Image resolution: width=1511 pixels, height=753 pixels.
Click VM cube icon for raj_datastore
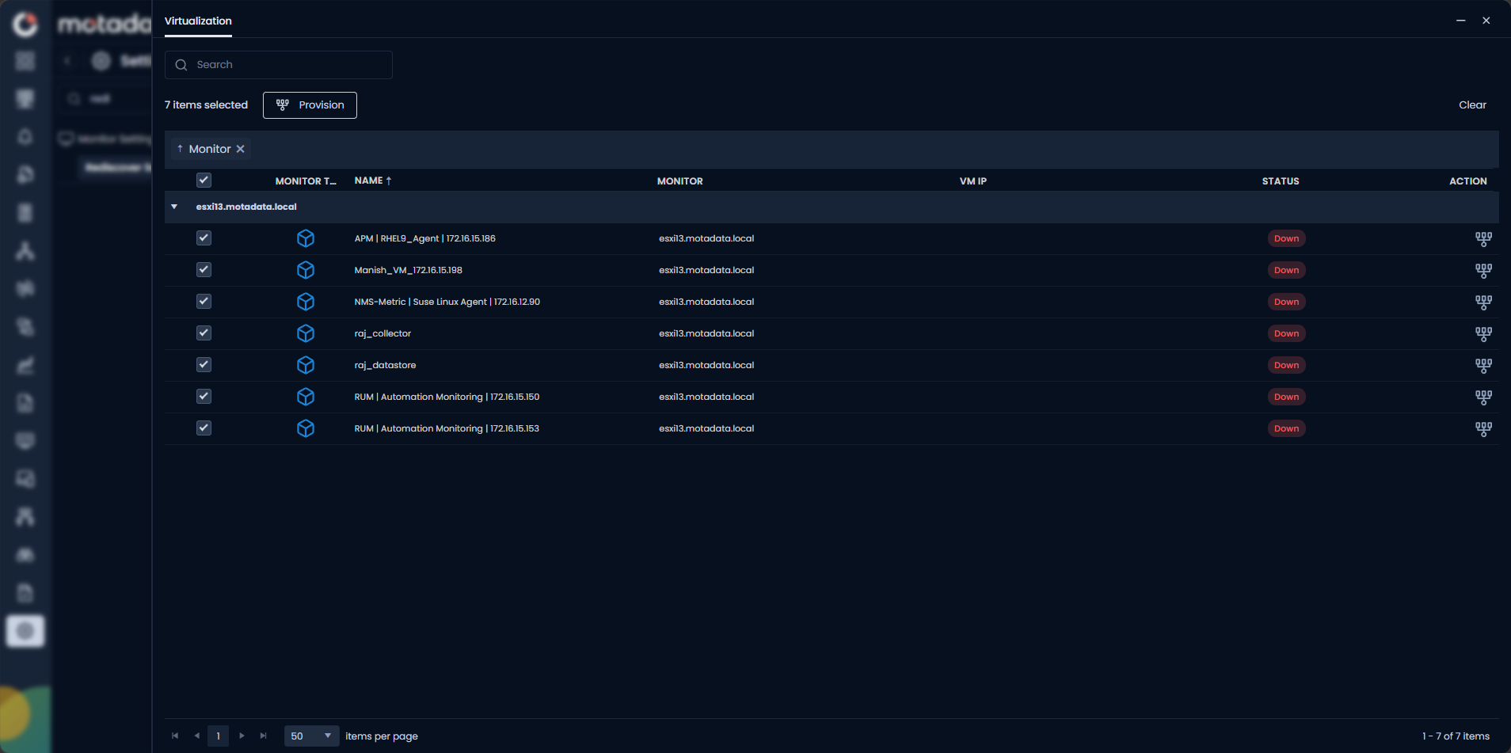coord(306,365)
